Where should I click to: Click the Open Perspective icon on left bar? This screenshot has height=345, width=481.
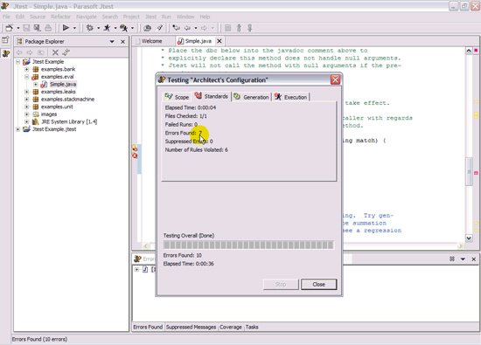(5, 40)
